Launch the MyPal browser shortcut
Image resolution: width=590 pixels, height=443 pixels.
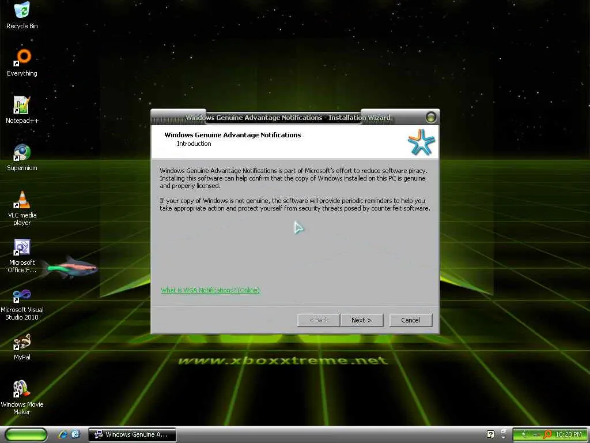(22, 347)
